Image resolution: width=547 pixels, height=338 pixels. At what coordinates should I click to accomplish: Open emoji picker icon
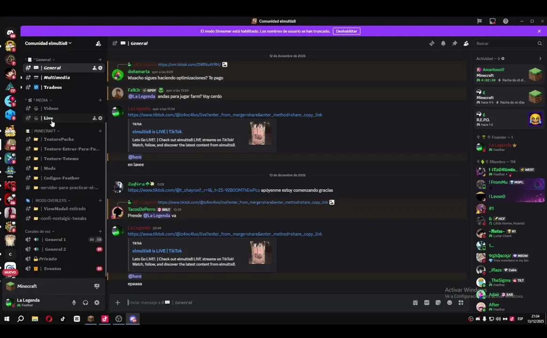pos(449,302)
